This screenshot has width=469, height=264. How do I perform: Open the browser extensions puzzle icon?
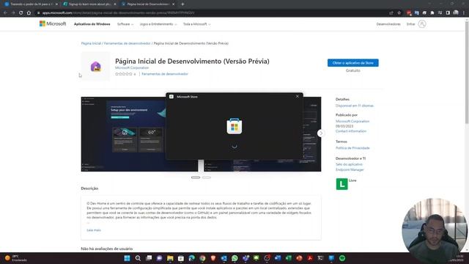coord(432,13)
